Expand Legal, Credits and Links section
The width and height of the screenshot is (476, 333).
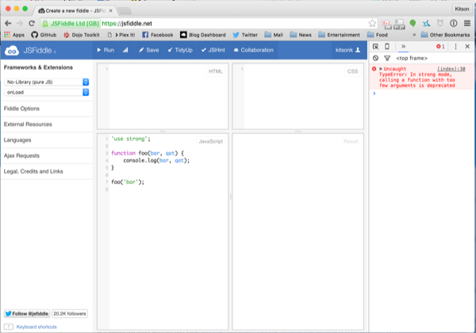click(x=33, y=172)
